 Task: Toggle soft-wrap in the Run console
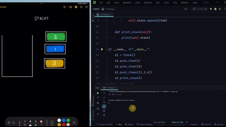104,102
